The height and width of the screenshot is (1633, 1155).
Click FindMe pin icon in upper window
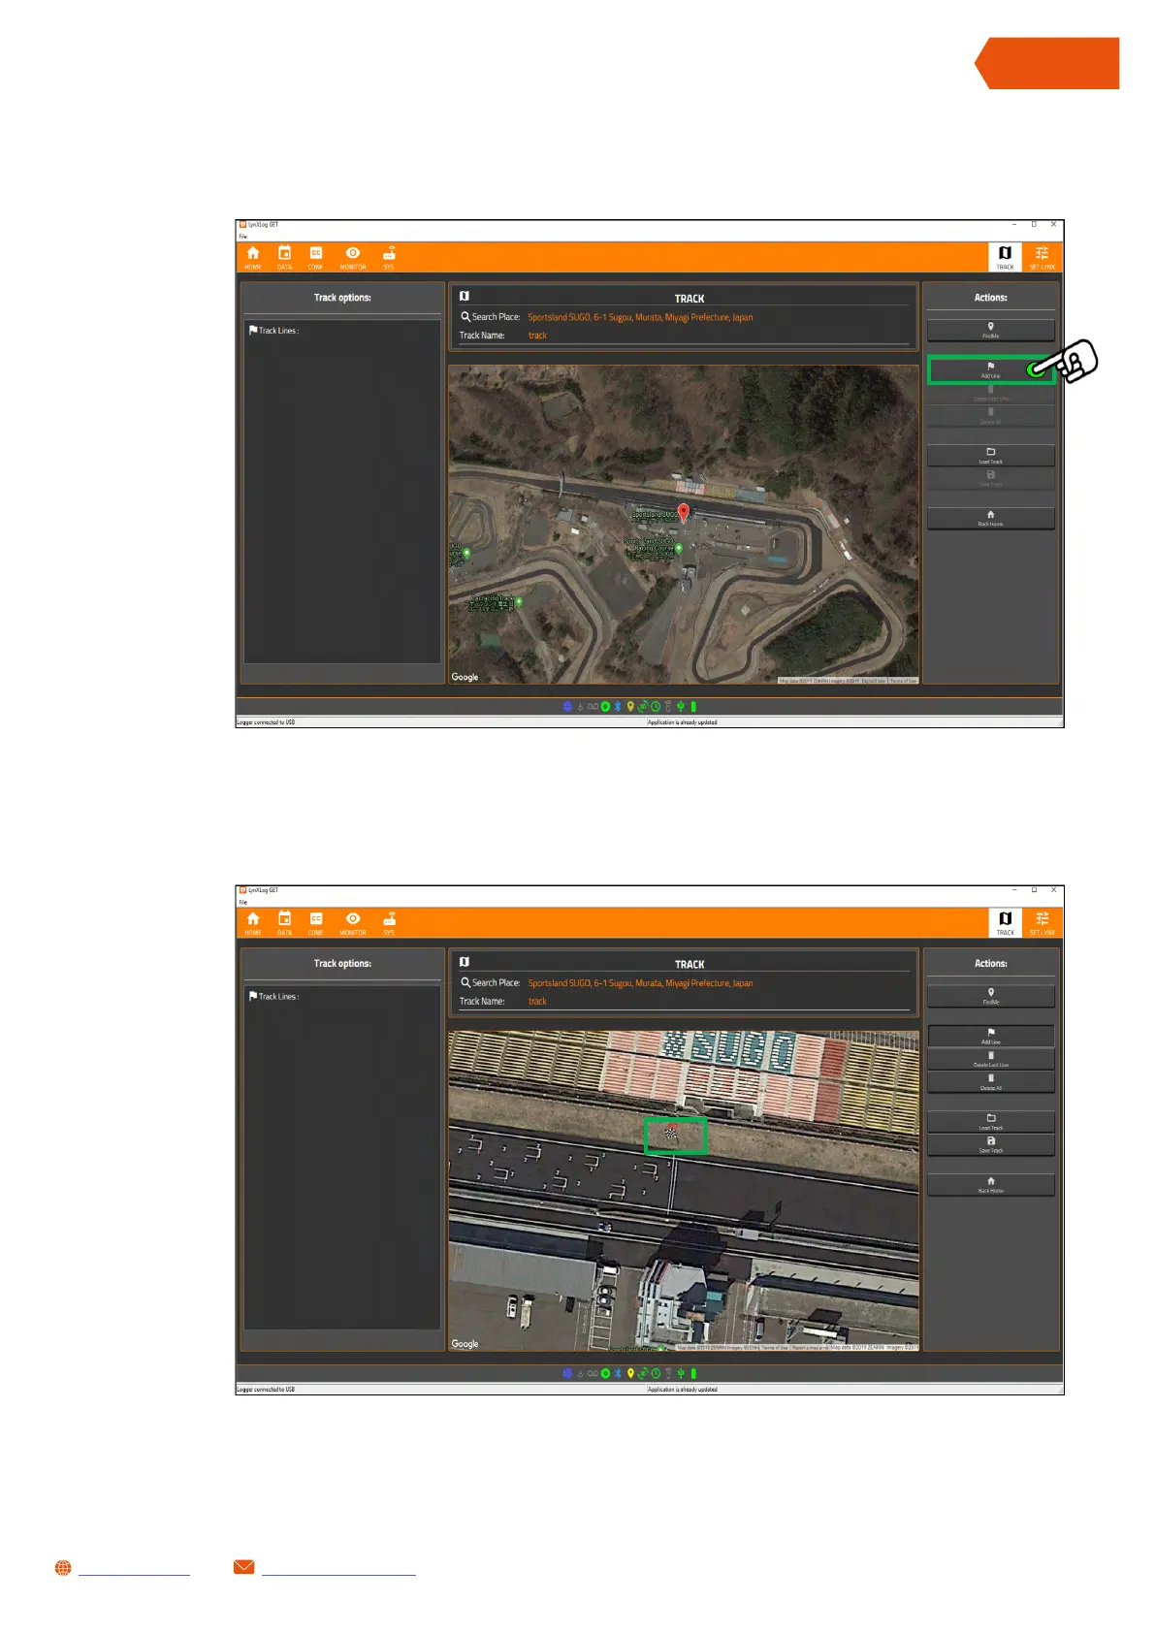click(990, 327)
